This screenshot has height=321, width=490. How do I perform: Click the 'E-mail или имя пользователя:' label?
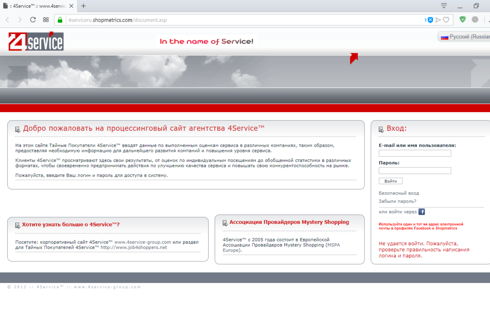coord(417,146)
